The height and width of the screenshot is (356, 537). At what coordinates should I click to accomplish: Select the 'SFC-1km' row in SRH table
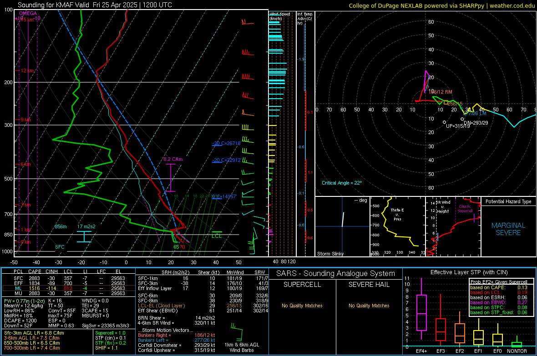203,278
